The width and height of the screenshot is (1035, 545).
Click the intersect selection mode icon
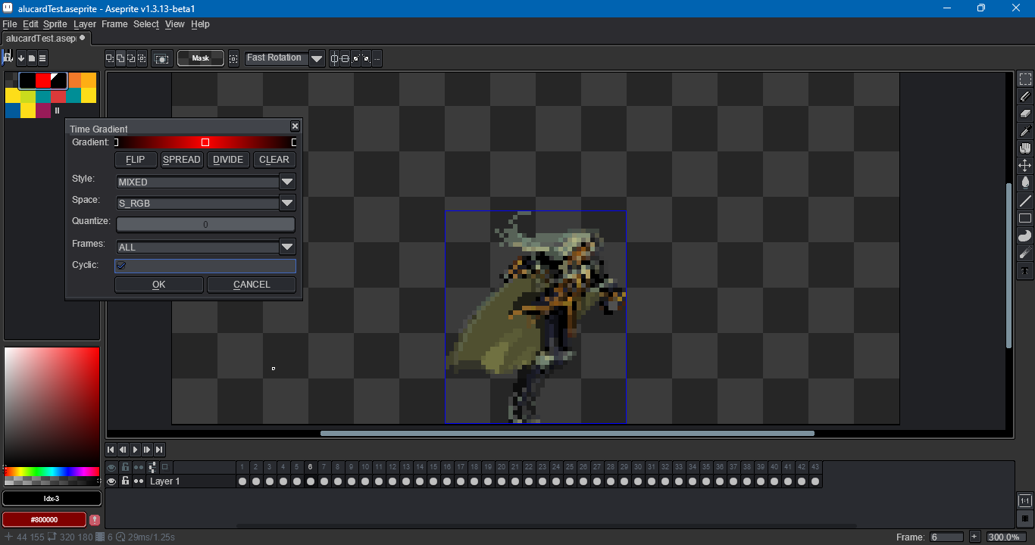click(x=142, y=58)
